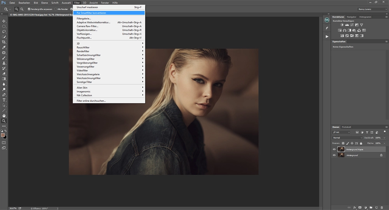This screenshot has width=389, height=210.
Task: Select the Zoom tool in toolbar
Action: [4, 121]
